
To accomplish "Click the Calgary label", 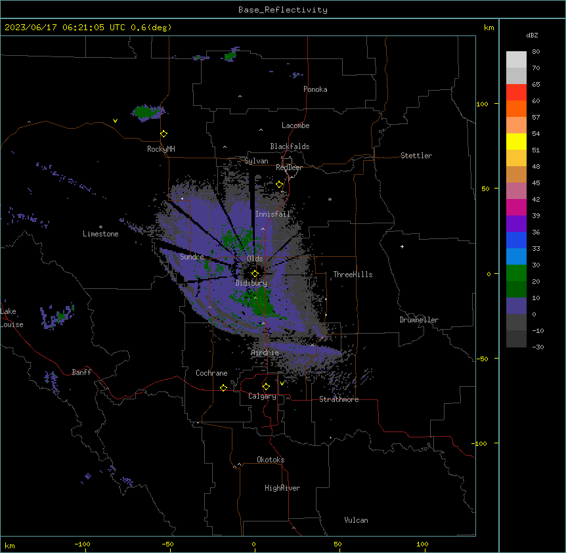I will click(x=262, y=396).
